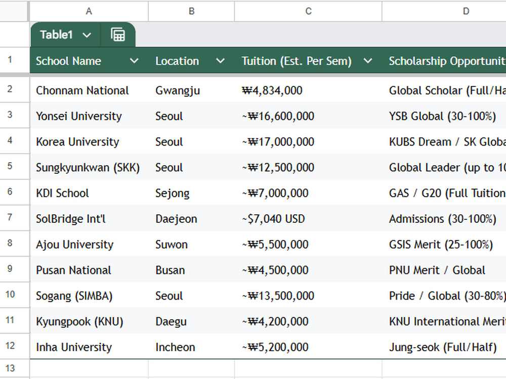The image size is (506, 379).
Task: Select column A header
Action: click(89, 11)
